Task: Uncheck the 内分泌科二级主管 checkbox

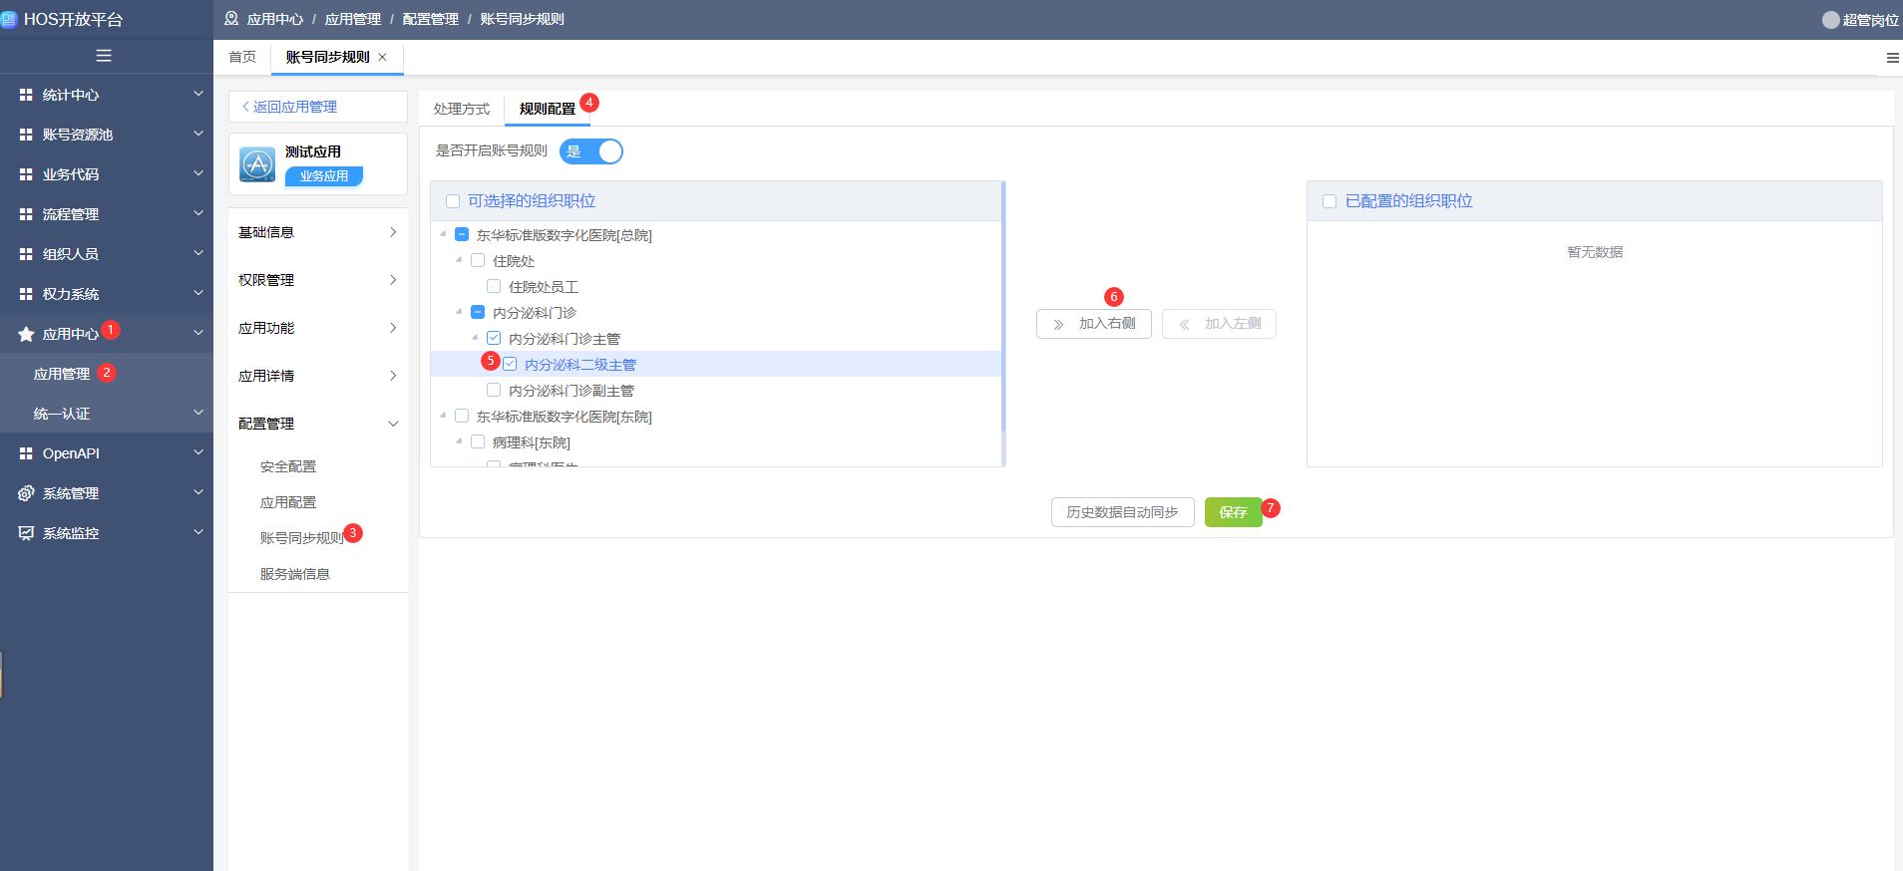Action: (x=510, y=365)
